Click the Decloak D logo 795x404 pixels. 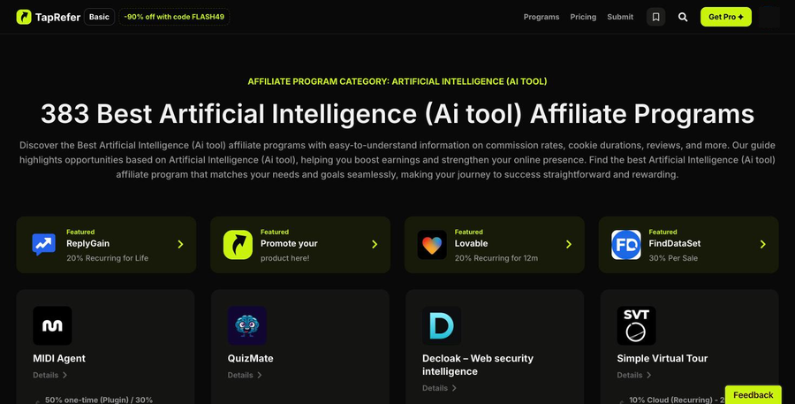442,326
